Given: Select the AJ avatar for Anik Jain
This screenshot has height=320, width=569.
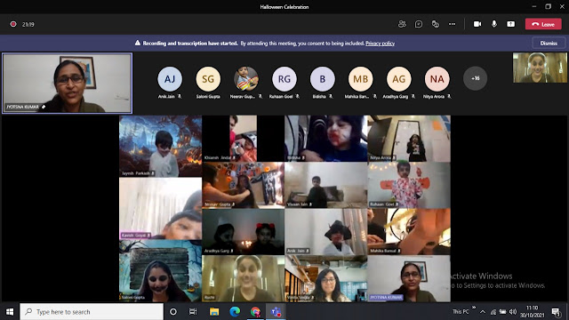Looking at the screenshot, I should (170, 79).
